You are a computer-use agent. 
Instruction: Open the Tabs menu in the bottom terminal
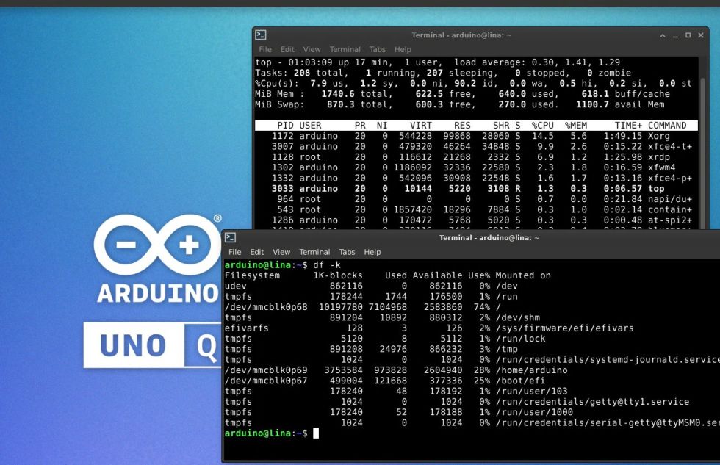(x=347, y=252)
